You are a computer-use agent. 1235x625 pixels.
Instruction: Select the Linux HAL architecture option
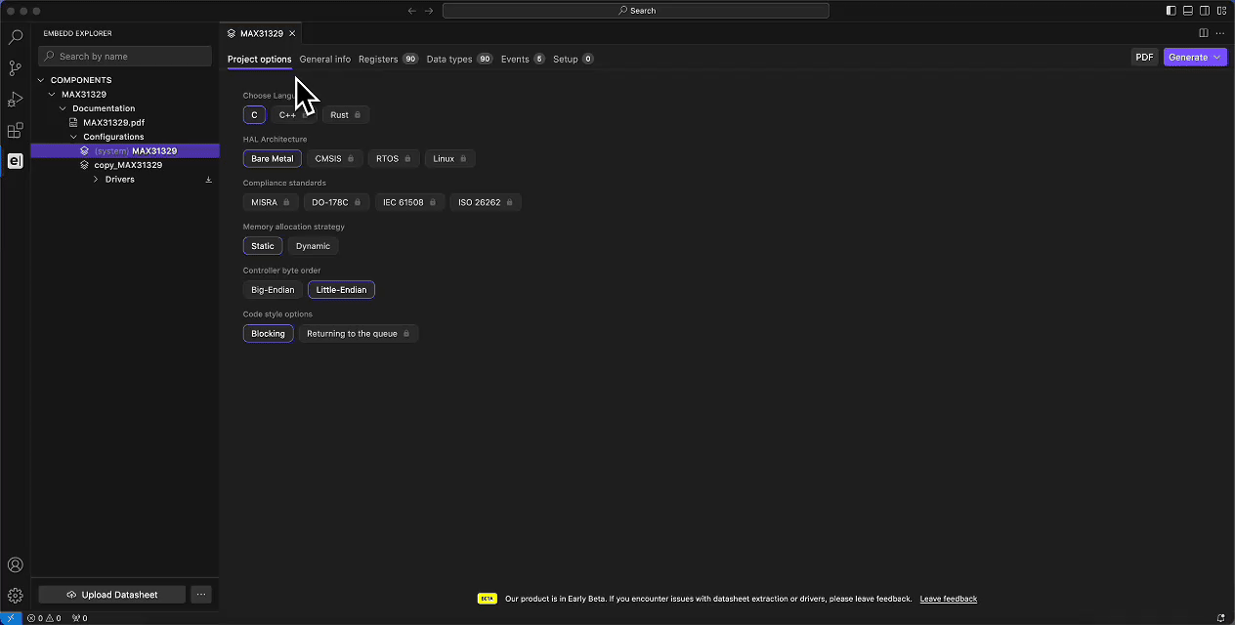click(449, 158)
